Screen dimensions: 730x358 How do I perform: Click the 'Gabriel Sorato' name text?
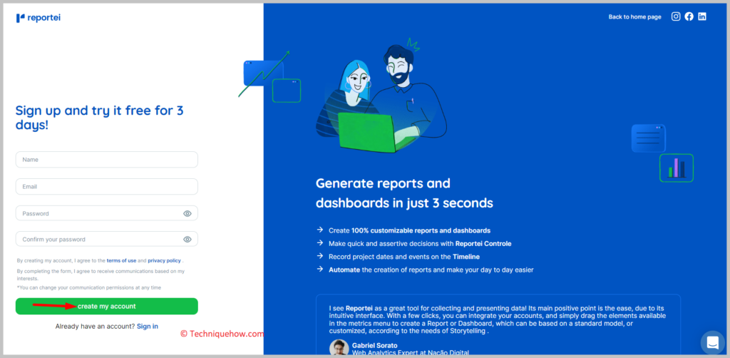375,345
